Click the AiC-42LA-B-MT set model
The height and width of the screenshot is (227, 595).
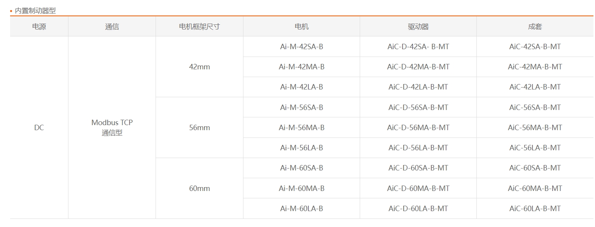(x=535, y=87)
